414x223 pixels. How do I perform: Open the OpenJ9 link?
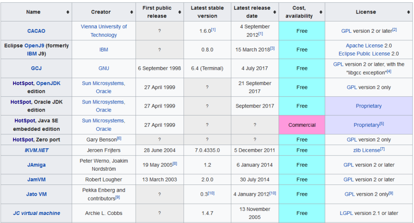coord(34,46)
